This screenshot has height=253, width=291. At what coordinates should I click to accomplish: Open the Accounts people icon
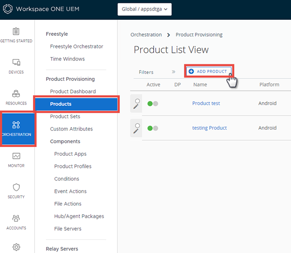pyautogui.click(x=16, y=218)
